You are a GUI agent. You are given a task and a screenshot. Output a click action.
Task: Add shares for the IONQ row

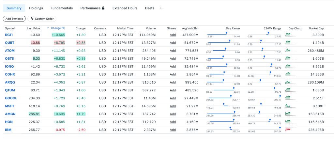173,67
